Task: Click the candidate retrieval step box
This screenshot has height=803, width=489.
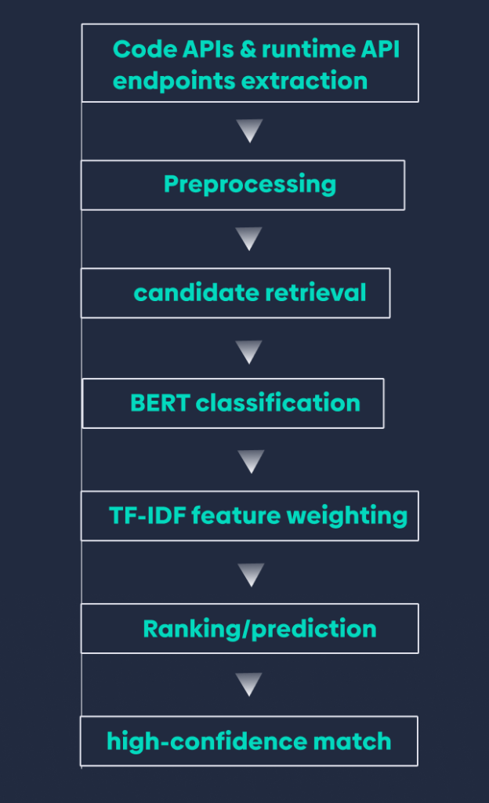Action: [236, 293]
